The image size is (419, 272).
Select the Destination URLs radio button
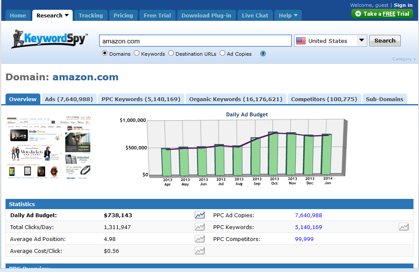(x=171, y=54)
